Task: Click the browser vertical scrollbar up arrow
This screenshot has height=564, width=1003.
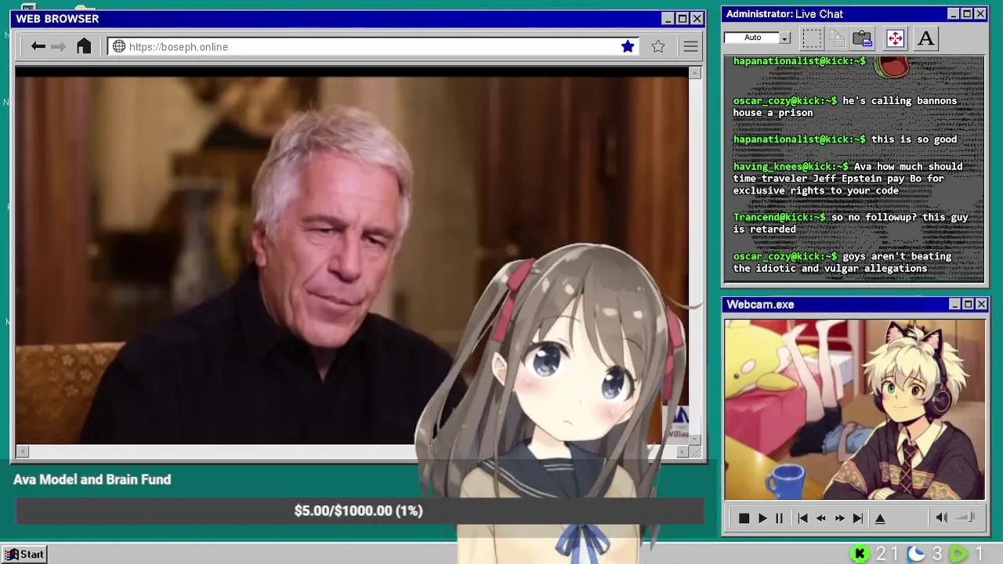Action: pos(695,73)
